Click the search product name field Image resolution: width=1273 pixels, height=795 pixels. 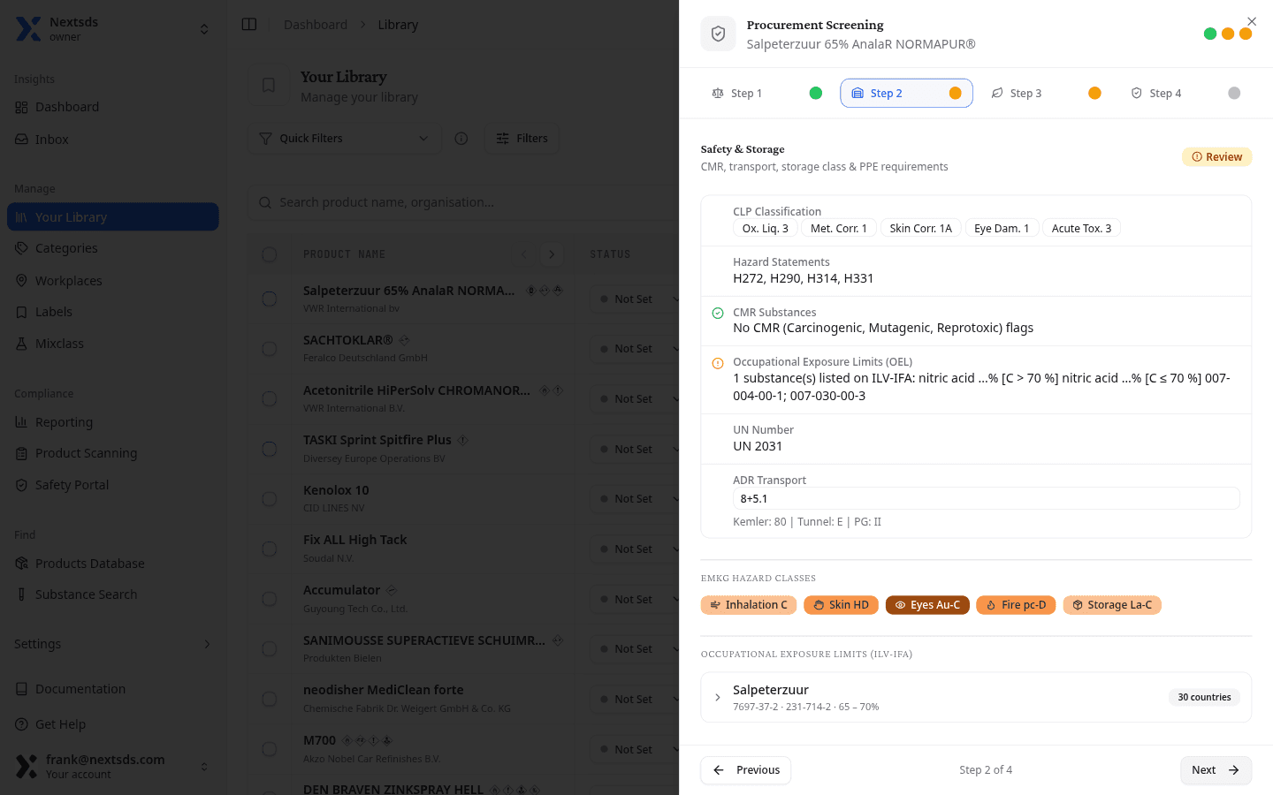463,202
